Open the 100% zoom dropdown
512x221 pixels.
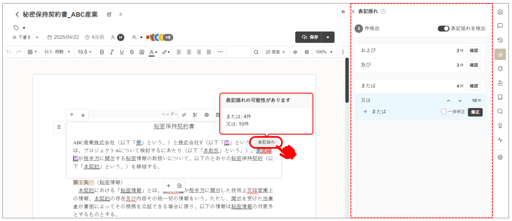pyautogui.click(x=324, y=52)
